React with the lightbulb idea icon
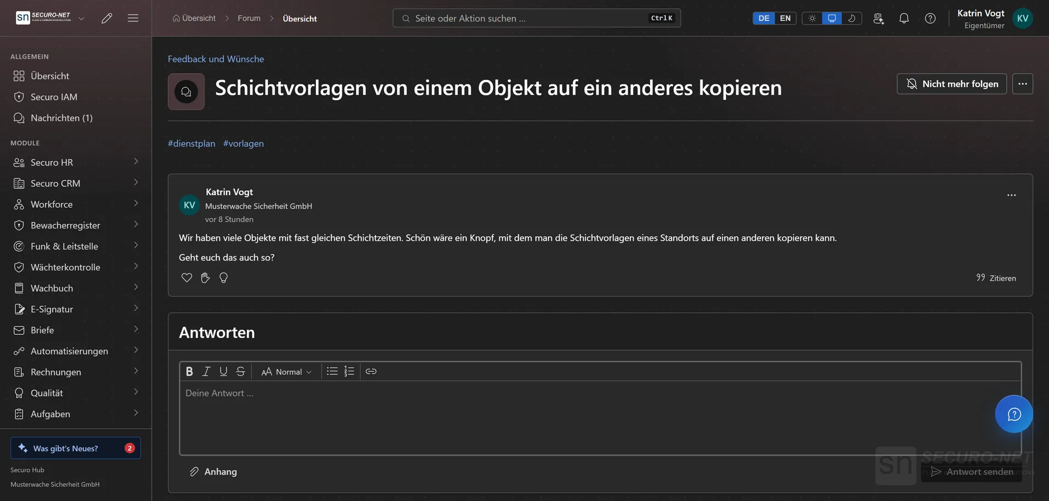Viewport: 1049px width, 501px height. [x=223, y=277]
